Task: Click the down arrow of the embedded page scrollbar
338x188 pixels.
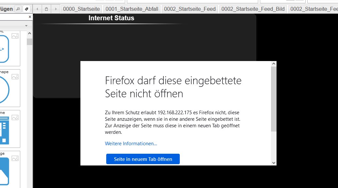Action: click(274, 163)
